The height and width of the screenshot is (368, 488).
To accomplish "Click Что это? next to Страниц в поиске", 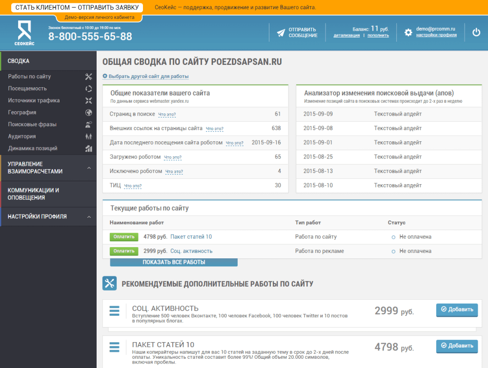I will point(167,115).
